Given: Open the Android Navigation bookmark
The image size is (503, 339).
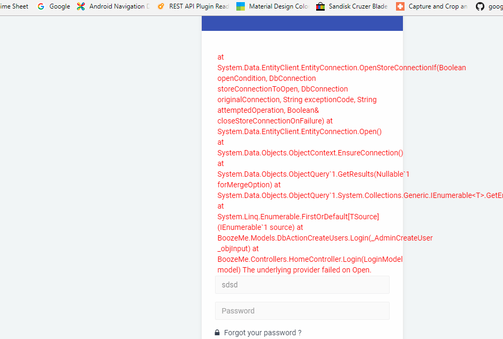Looking at the screenshot, I should [x=113, y=6].
